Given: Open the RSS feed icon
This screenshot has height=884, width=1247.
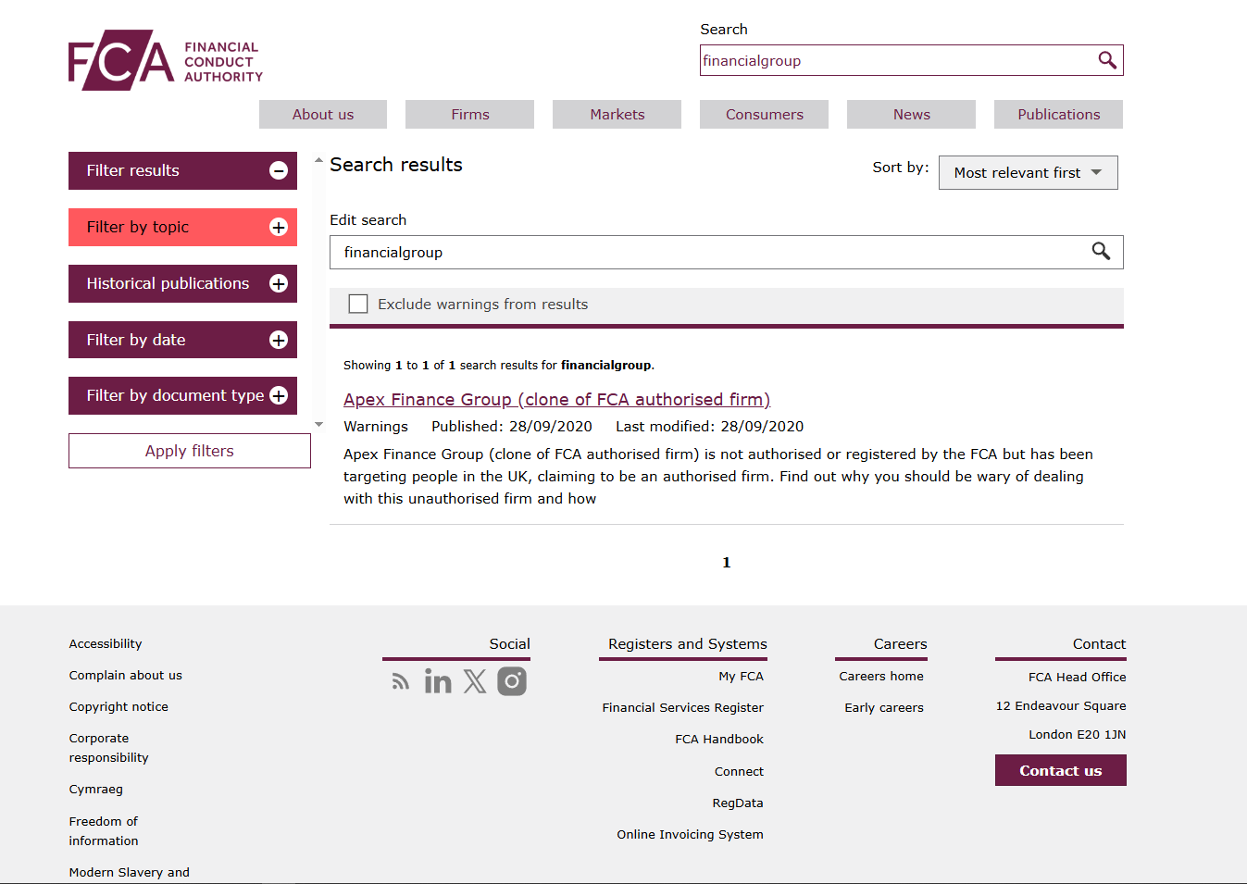Looking at the screenshot, I should click(401, 681).
